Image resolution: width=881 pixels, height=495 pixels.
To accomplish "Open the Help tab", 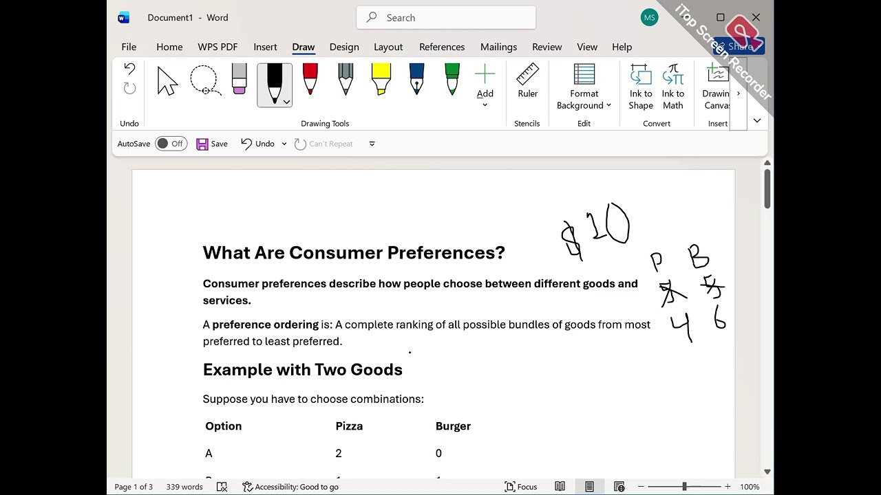I will (622, 47).
